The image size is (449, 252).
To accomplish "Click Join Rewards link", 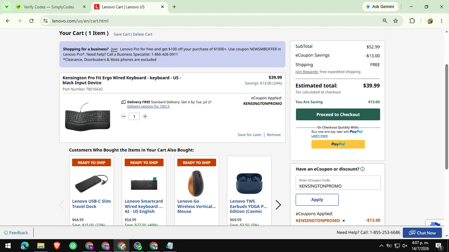I will click(307, 72).
